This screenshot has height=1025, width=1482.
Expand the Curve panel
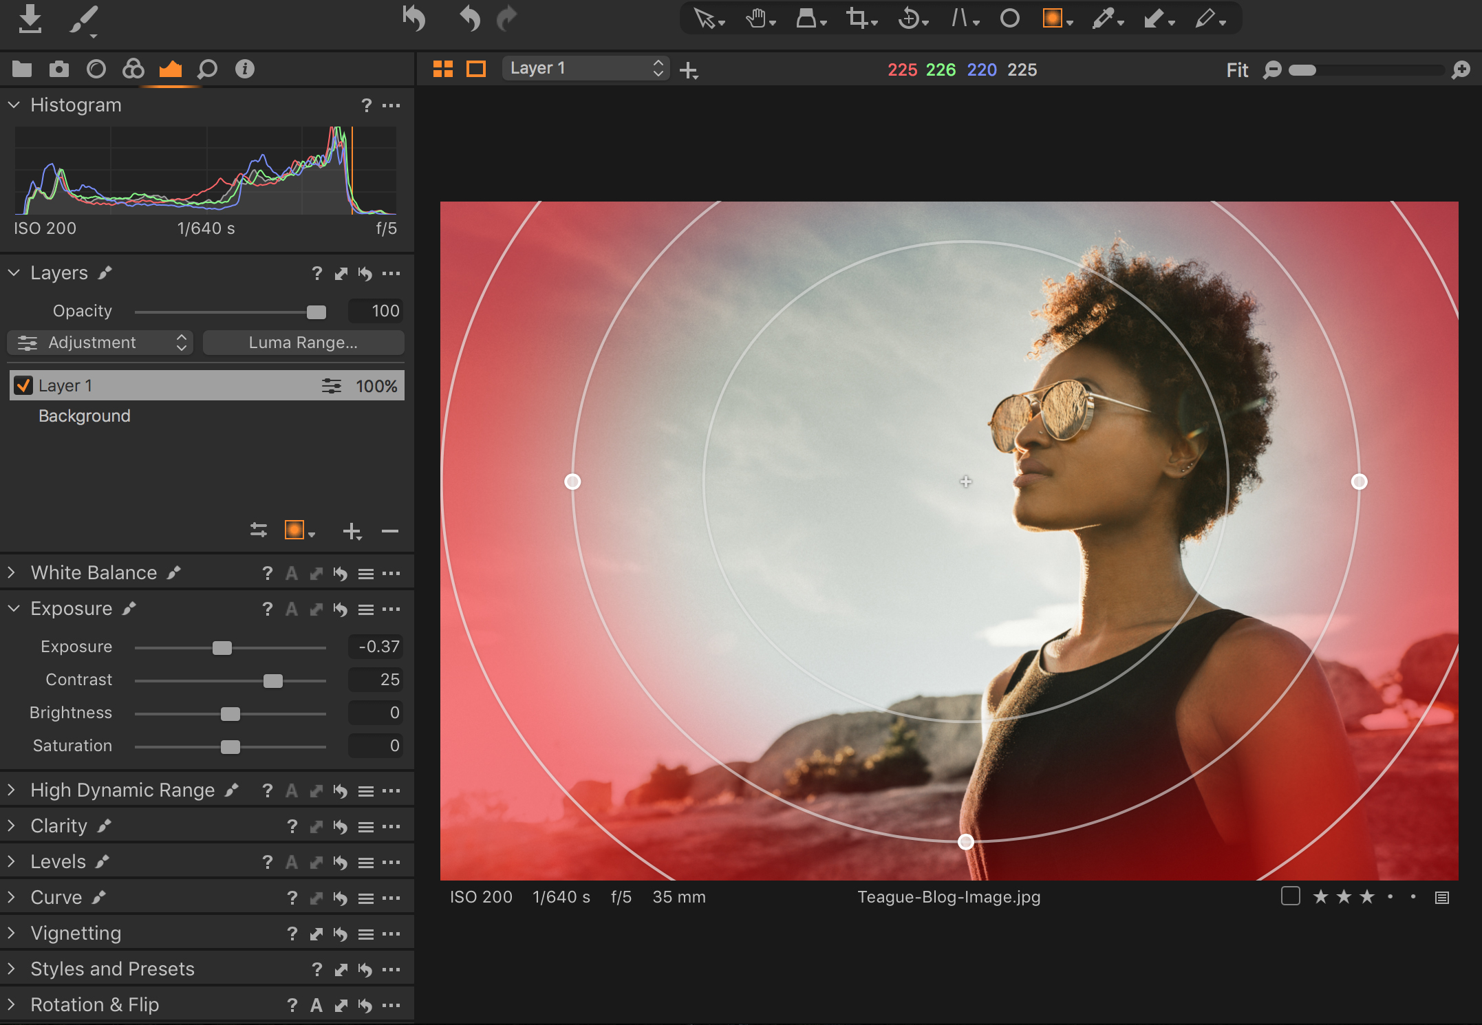tap(12, 897)
